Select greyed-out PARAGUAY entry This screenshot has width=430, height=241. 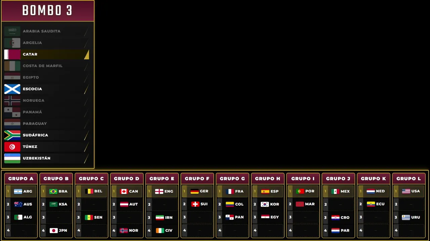46,124
